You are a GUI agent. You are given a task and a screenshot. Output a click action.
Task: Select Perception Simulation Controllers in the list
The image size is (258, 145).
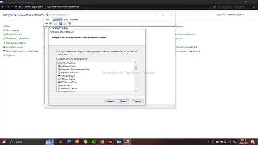[x=75, y=69]
